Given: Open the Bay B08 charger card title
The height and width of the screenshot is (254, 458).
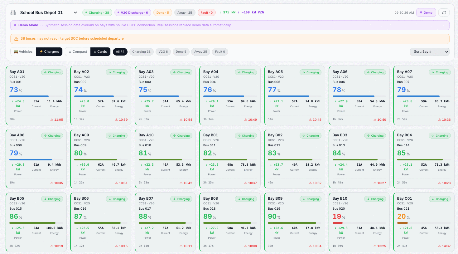Looking at the screenshot, I should (210, 198).
